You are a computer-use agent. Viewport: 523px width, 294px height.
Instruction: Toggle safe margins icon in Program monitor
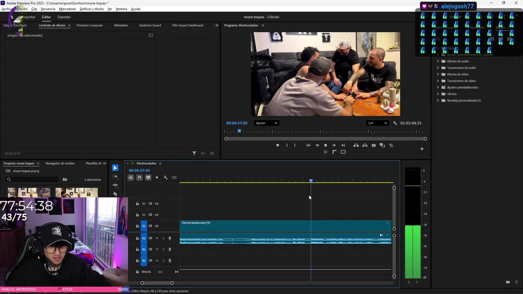pos(343,152)
